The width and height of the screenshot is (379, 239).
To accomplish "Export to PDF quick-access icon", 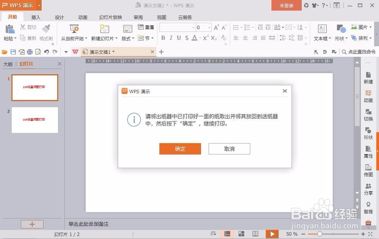I will pyautogui.click(x=22, y=52).
